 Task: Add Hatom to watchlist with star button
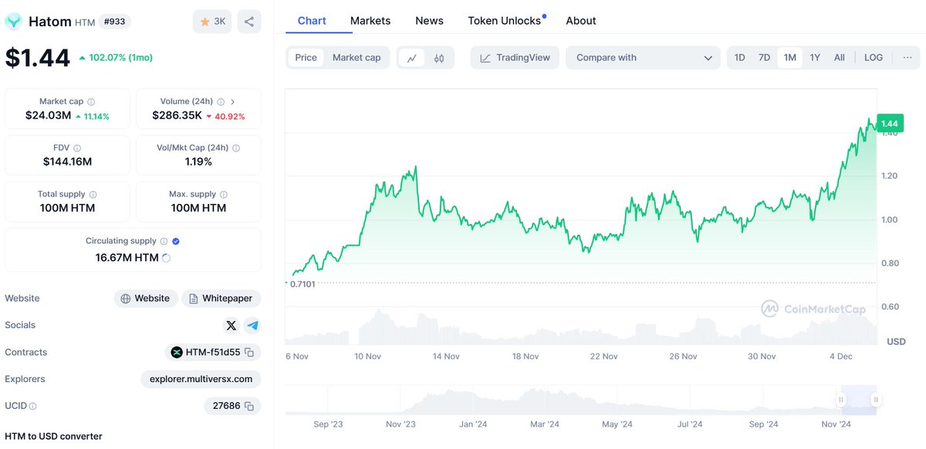tap(212, 22)
